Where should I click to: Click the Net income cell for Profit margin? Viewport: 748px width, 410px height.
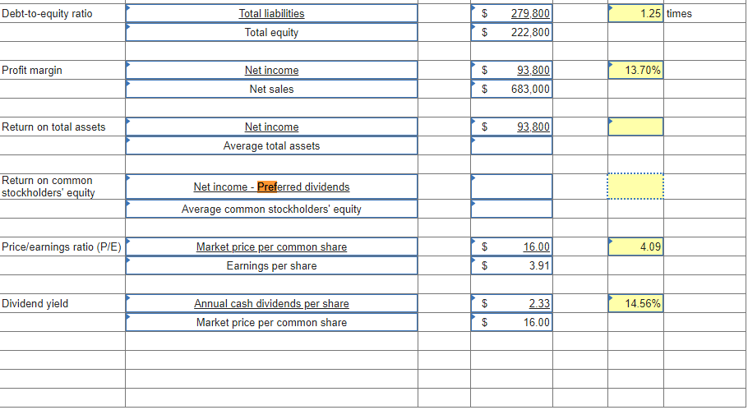click(271, 70)
